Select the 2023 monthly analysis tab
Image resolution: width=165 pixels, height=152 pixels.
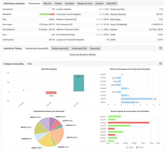point(30,64)
